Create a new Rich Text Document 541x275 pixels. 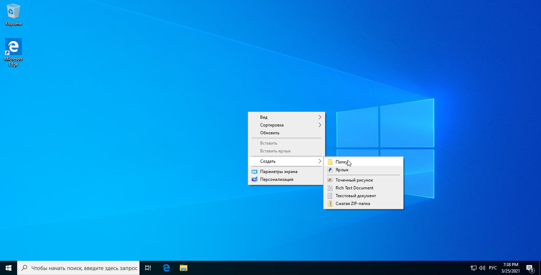point(363,188)
